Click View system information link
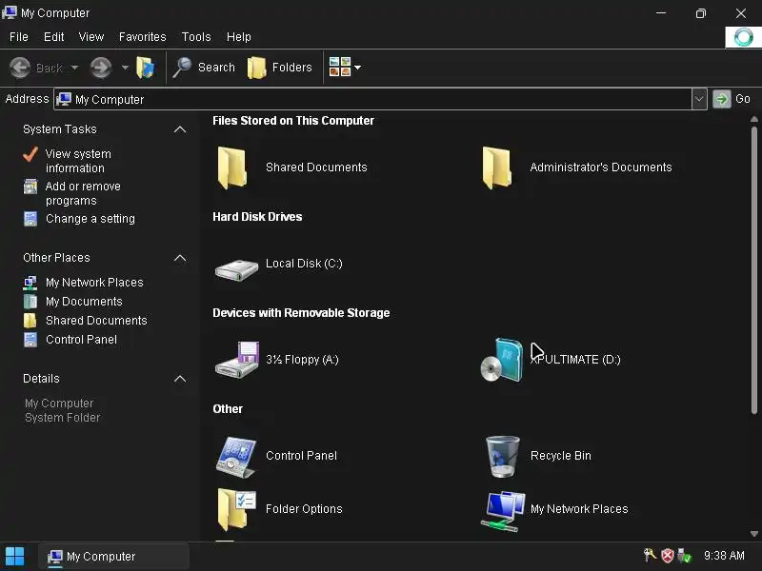Image resolution: width=762 pixels, height=571 pixels. tap(78, 161)
